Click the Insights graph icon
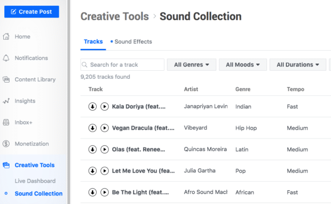 6,101
